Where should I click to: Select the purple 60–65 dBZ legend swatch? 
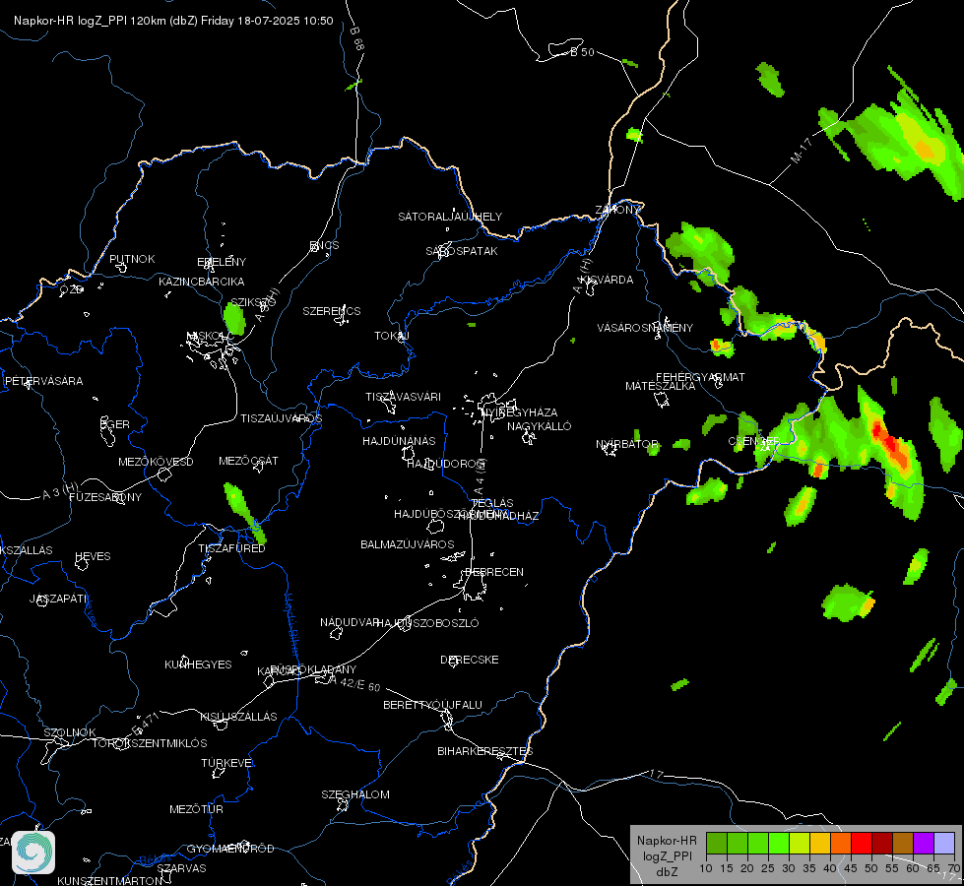pos(924,843)
